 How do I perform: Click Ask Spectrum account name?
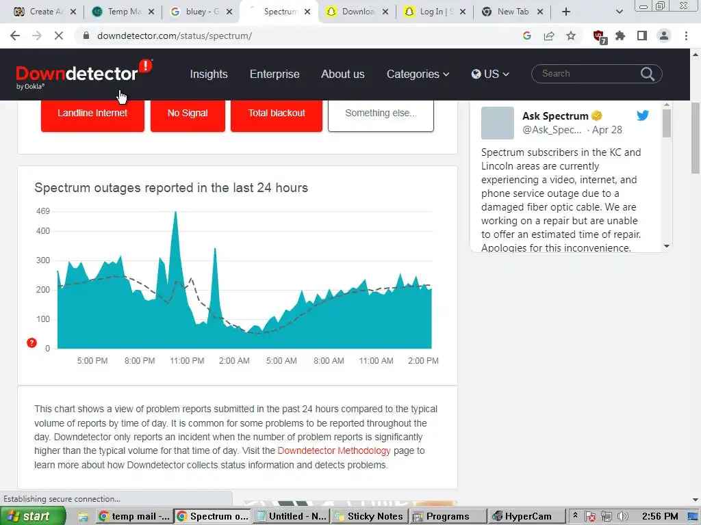pyautogui.click(x=555, y=116)
